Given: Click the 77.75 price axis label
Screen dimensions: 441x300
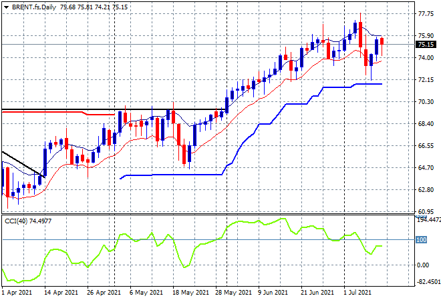Looking at the screenshot, I should click(x=426, y=14).
